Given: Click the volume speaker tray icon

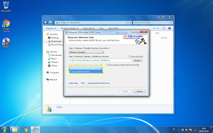Looking at the screenshot, I should click(187, 130).
